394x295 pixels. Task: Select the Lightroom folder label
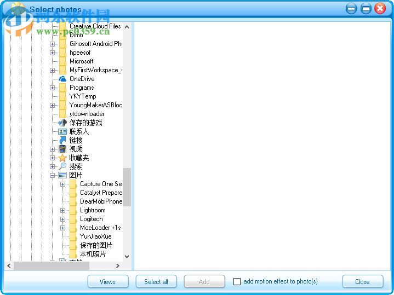point(93,210)
